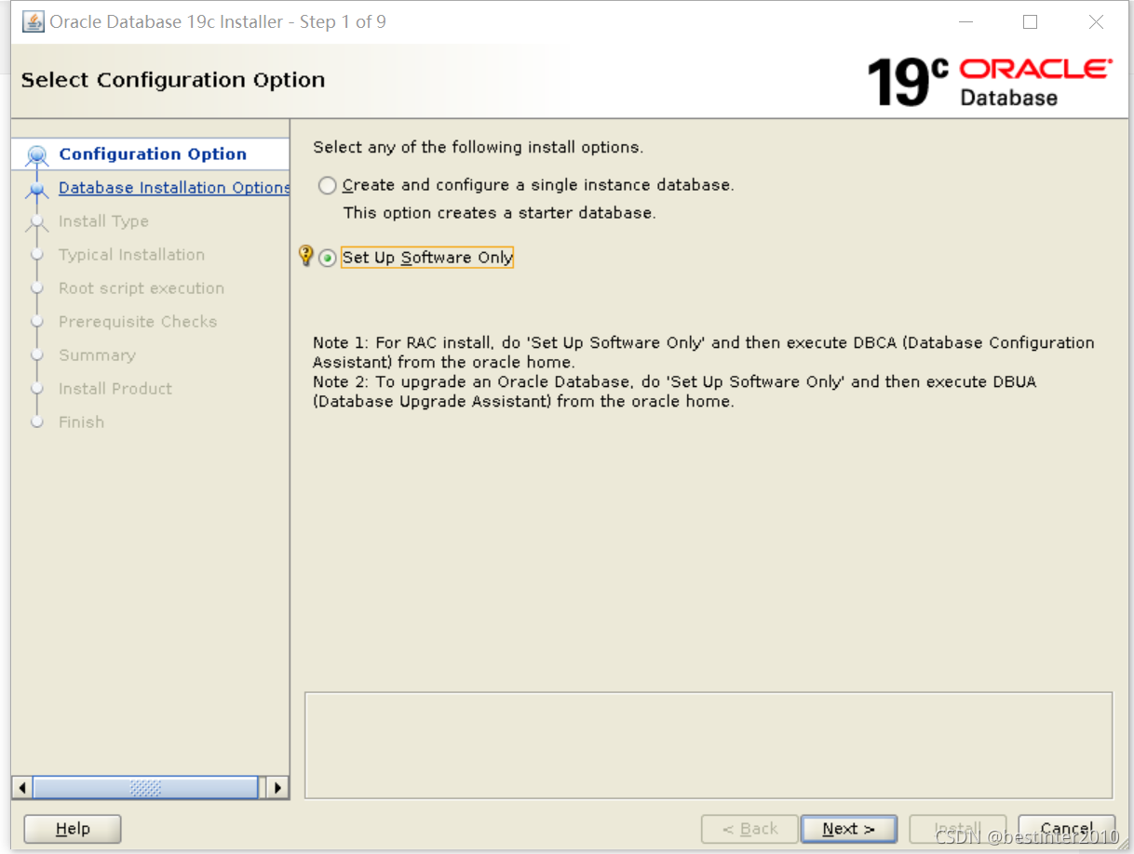Click the Install Product step
Image resolution: width=1134 pixels, height=854 pixels.
point(115,389)
